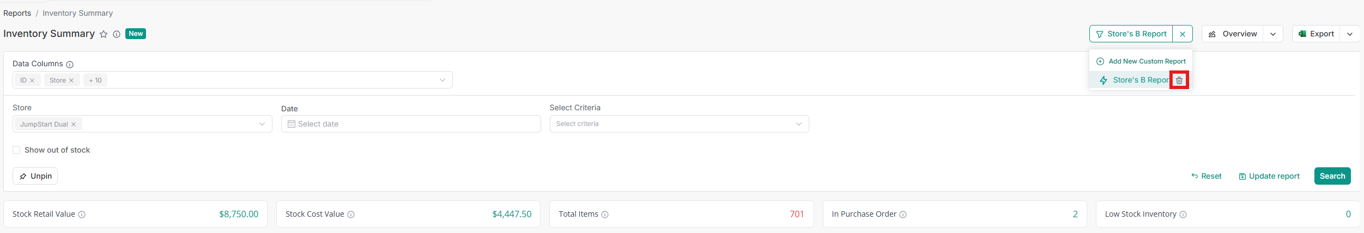Click the favorite star next to Inventory Summary

coord(104,34)
